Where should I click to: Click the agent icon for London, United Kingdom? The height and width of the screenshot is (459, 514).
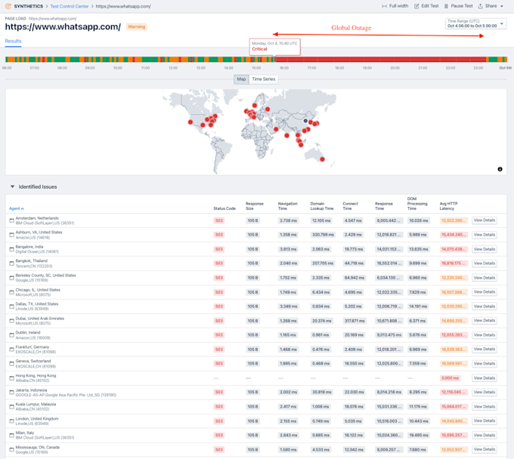point(11,421)
